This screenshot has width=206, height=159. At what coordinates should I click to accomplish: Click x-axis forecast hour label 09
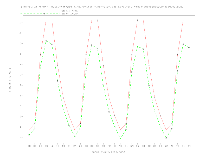(x=46, y=146)
